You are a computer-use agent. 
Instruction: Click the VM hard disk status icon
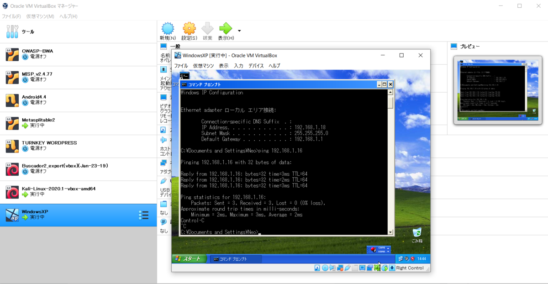317,268
